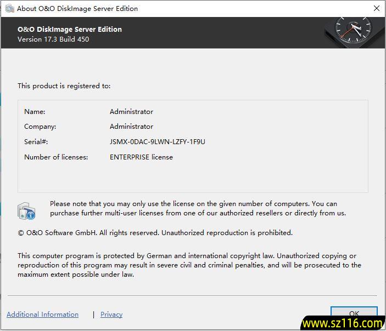Viewport: 386px width, 331px height.
Task: Open the Privacy link
Action: [111, 315]
